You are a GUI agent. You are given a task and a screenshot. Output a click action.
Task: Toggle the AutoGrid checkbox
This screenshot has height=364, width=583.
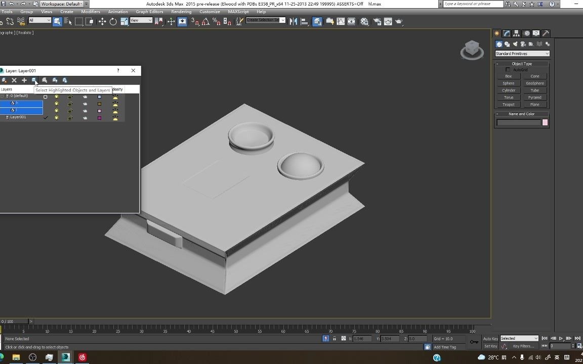pyautogui.click(x=508, y=70)
